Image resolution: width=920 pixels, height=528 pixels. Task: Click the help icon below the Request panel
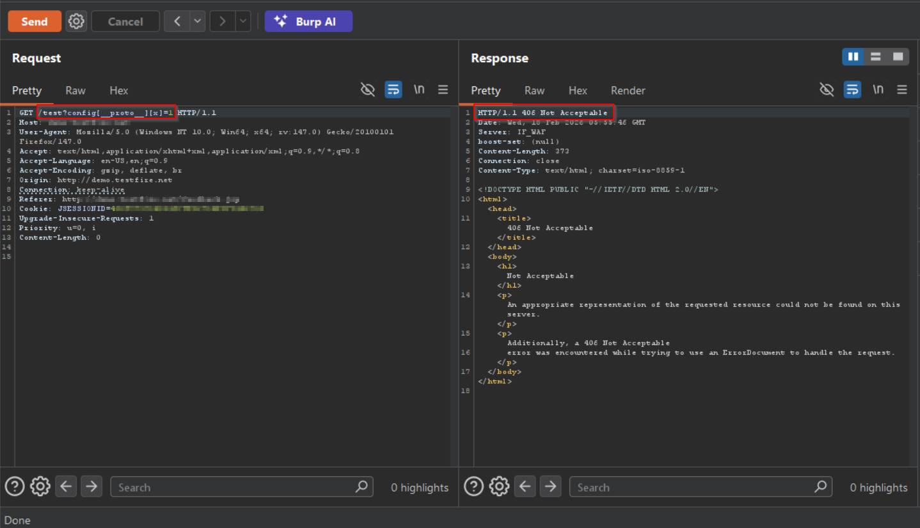coord(14,486)
